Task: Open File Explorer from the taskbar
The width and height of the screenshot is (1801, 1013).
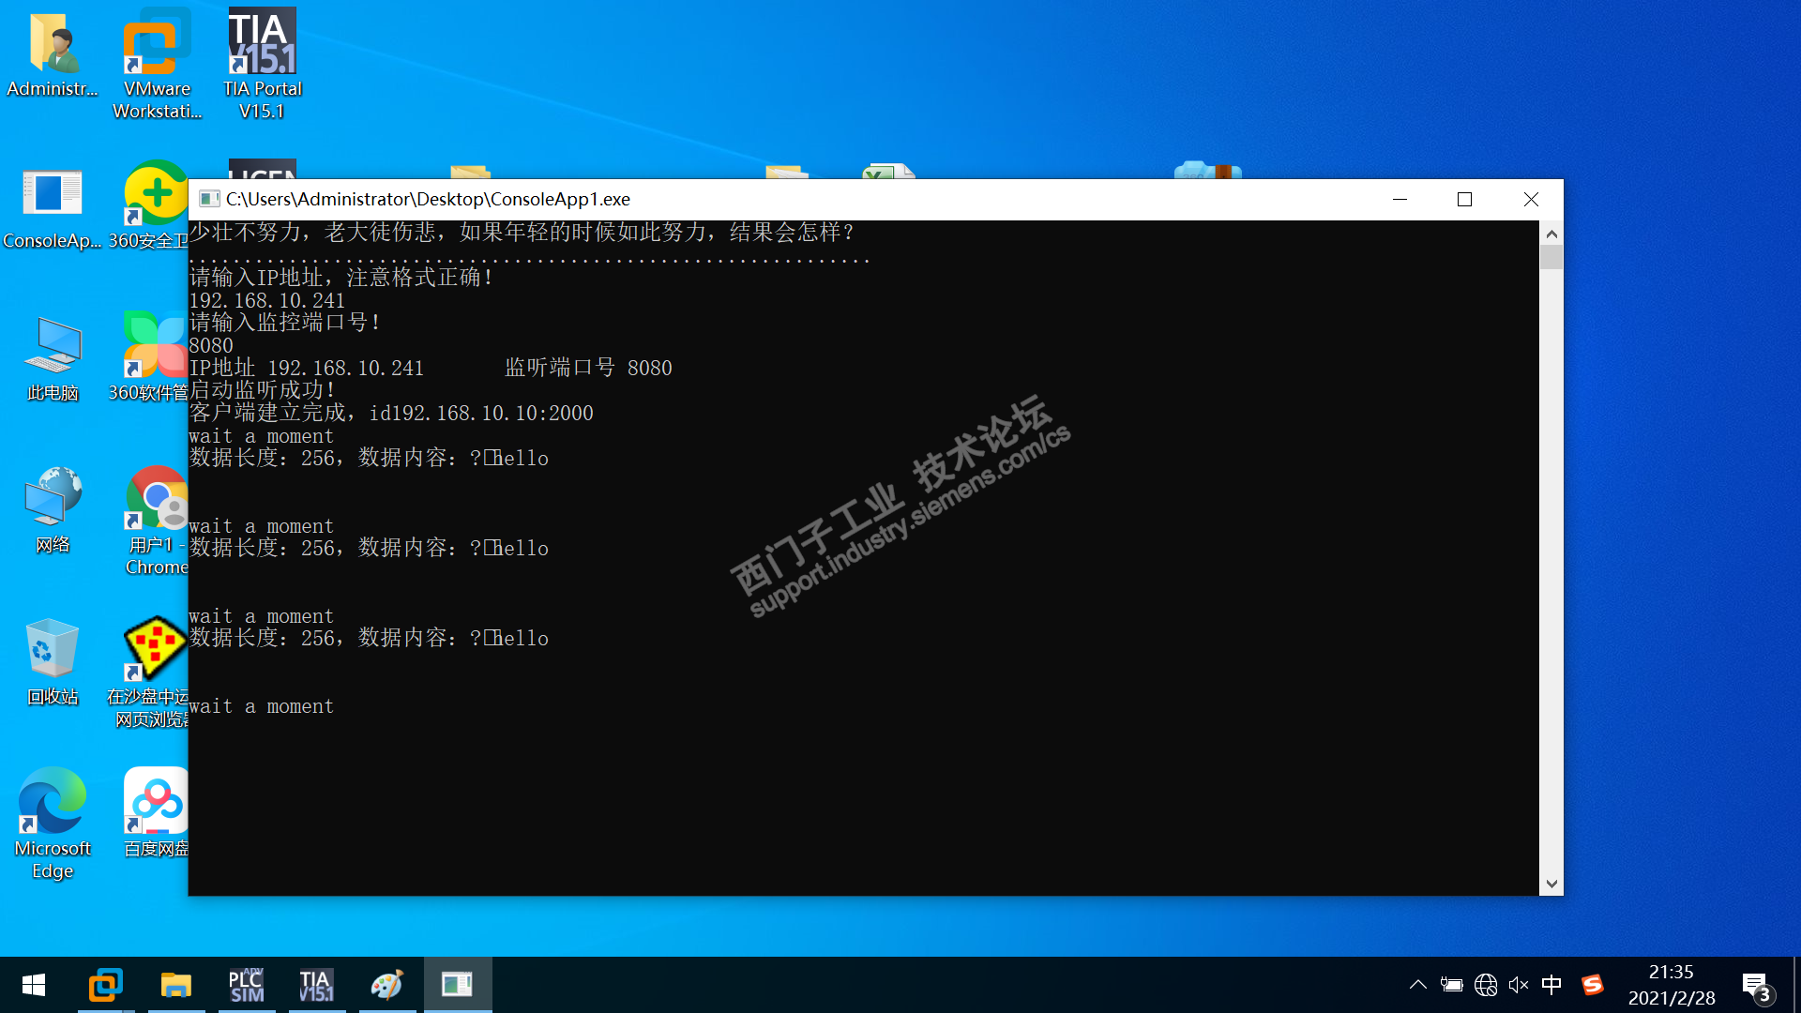Action: click(x=175, y=985)
